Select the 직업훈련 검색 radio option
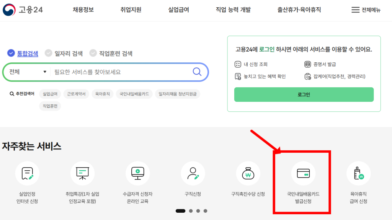The image size is (392, 220). coord(93,53)
